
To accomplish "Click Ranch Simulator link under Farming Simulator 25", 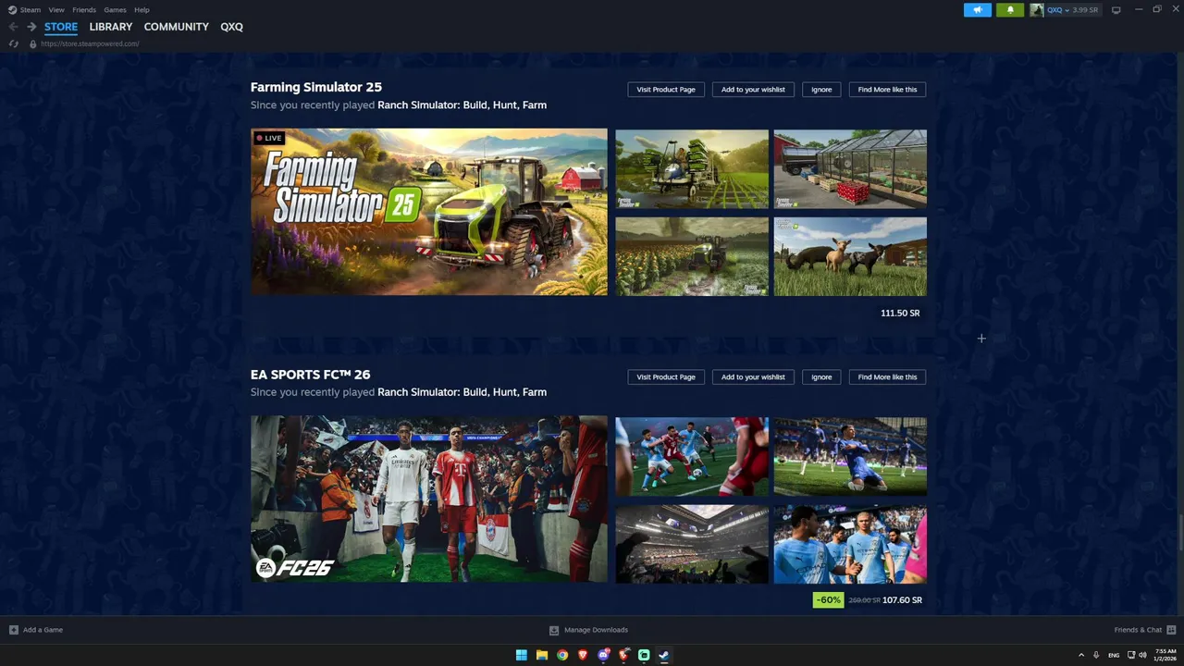I will point(462,105).
